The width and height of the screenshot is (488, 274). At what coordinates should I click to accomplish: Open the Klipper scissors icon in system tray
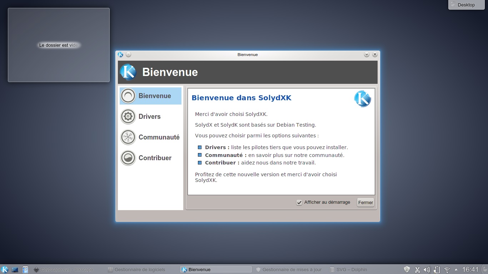417,270
